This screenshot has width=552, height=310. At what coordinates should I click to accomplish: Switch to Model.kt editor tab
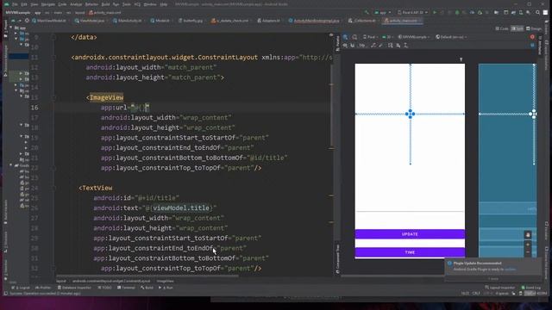coord(160,21)
